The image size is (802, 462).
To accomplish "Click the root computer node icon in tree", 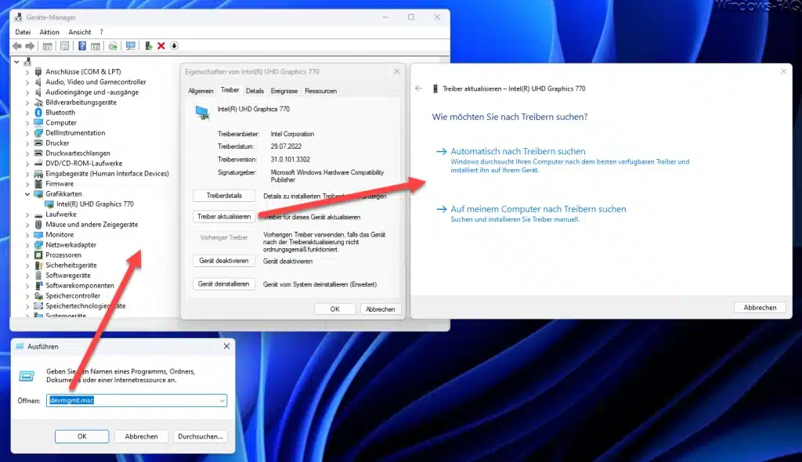I will click(x=27, y=62).
